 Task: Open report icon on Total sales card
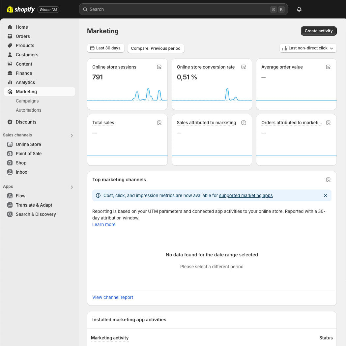click(159, 123)
